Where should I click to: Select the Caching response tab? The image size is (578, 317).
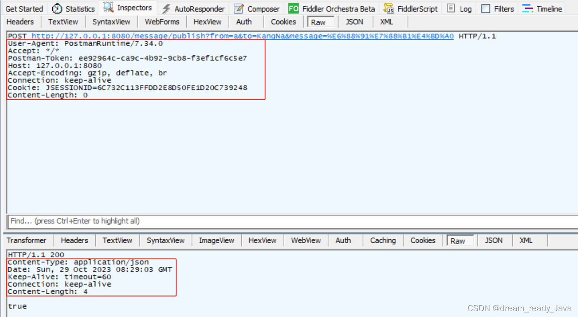(x=383, y=240)
